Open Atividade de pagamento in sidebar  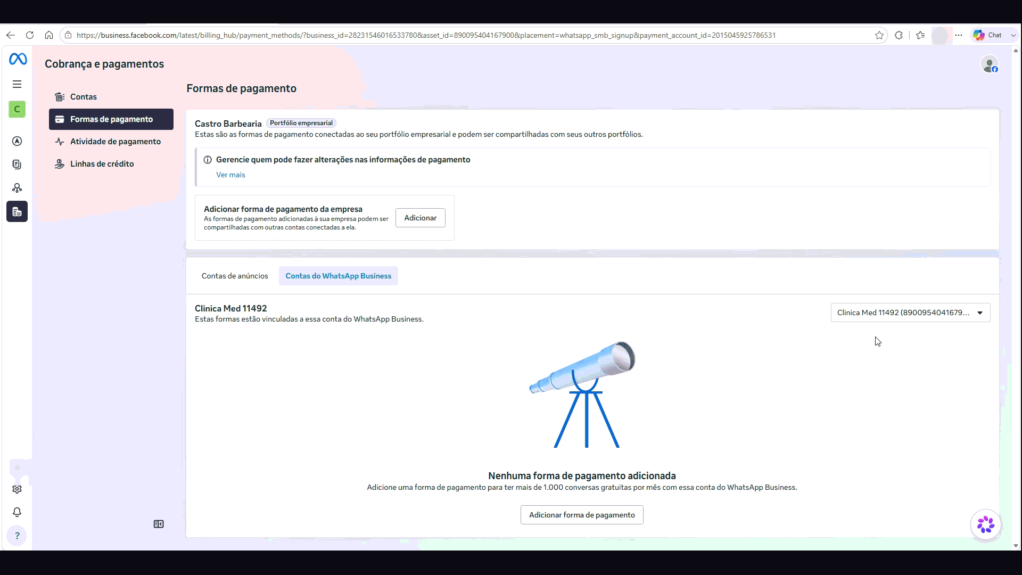111,142
